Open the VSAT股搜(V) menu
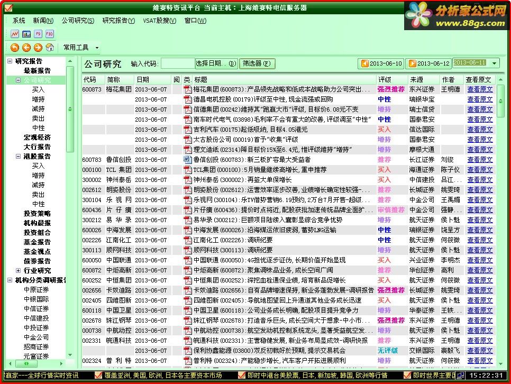The image size is (511, 384). pos(159,21)
